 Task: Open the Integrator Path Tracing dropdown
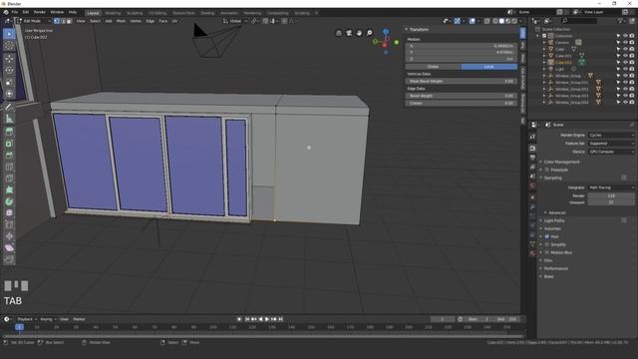[611, 187]
